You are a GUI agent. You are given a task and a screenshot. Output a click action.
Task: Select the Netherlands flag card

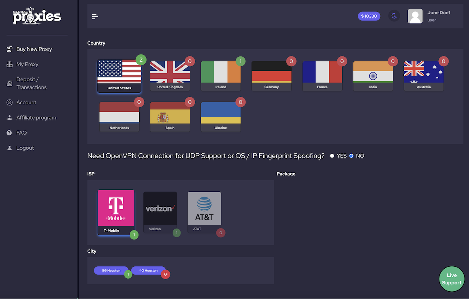tap(119, 117)
